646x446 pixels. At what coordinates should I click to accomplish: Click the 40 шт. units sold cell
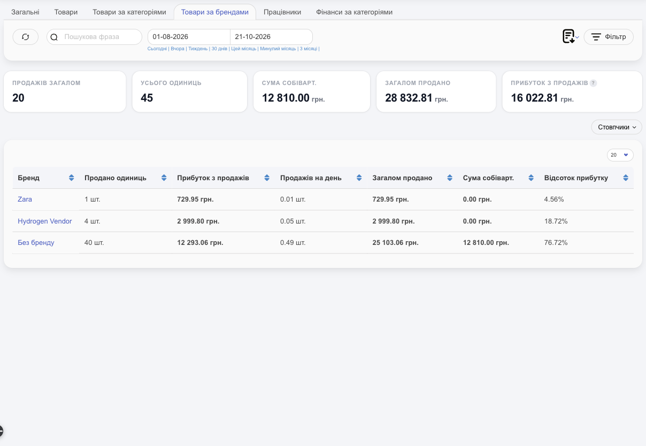point(94,243)
